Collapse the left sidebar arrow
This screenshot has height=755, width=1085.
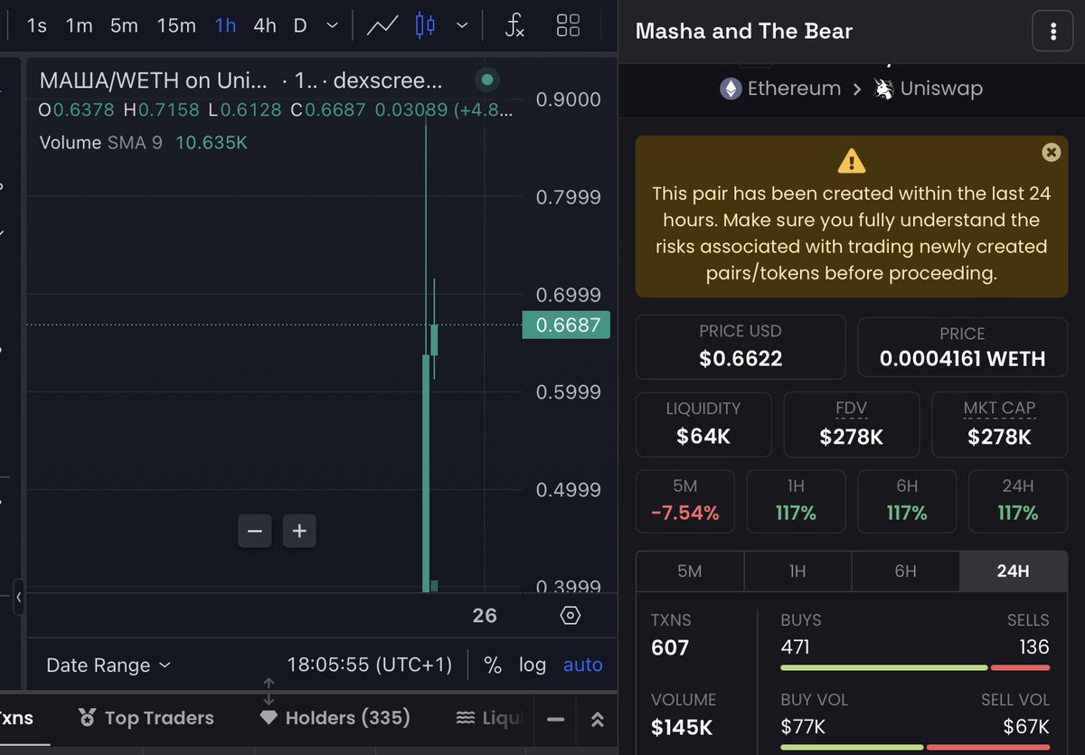pos(18,598)
